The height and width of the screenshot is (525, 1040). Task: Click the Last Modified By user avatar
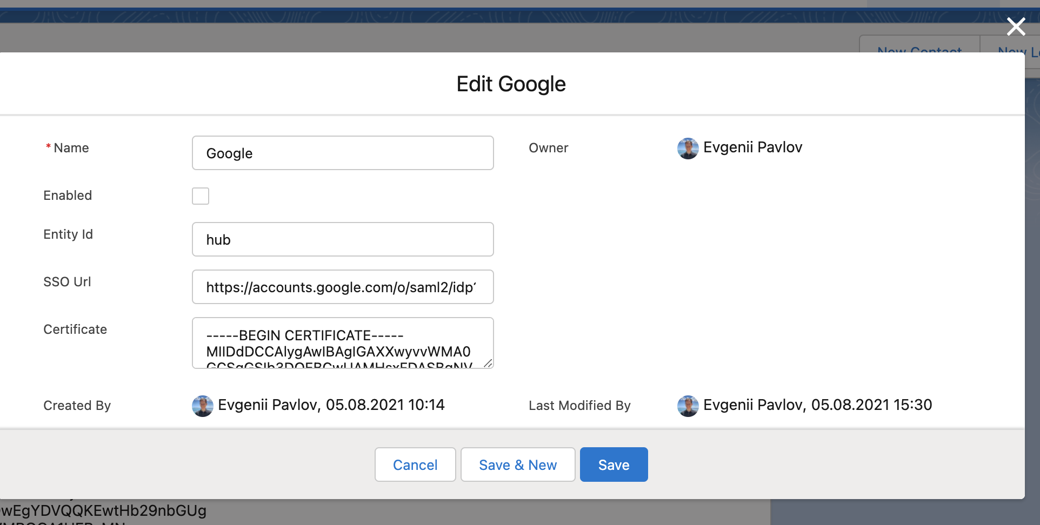(688, 406)
